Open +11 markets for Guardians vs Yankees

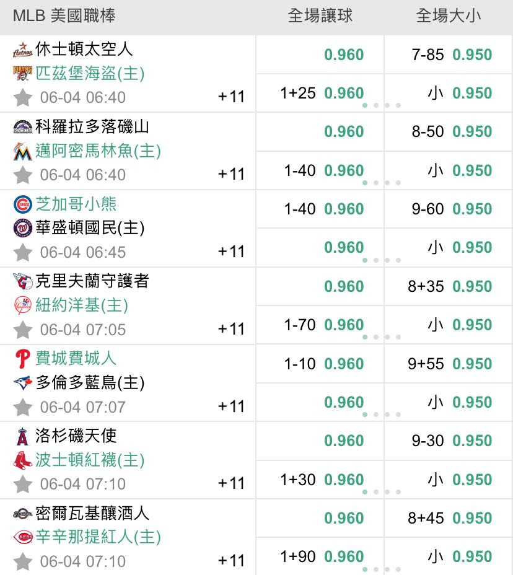(x=231, y=329)
